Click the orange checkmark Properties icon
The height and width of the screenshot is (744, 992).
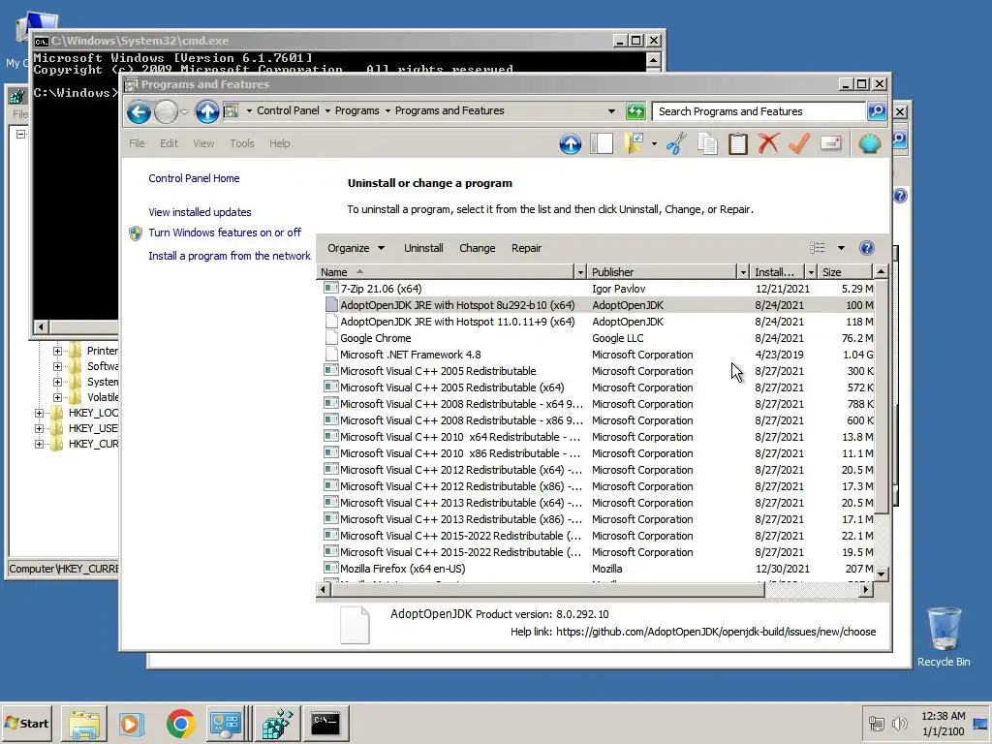tap(799, 143)
